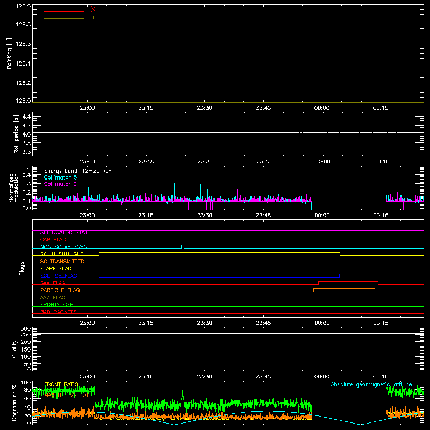Click the 3.6 roll period tick label

tap(26, 152)
